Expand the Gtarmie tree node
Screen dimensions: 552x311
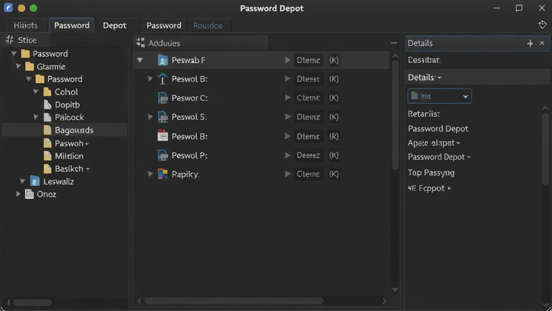(18, 66)
